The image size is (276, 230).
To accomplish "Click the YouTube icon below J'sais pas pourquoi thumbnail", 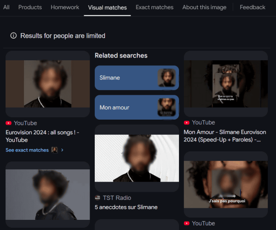I will pos(187,223).
